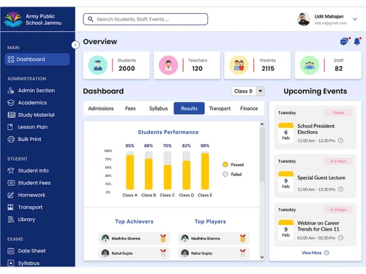
Task: Click the Transport bus icon
Action: pyautogui.click(x=10, y=208)
